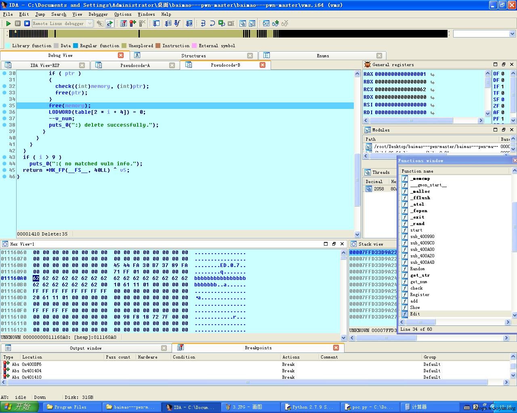517x413 pixels.
Task: Expand the empty combo box right of navigation band
Action: pos(512,34)
